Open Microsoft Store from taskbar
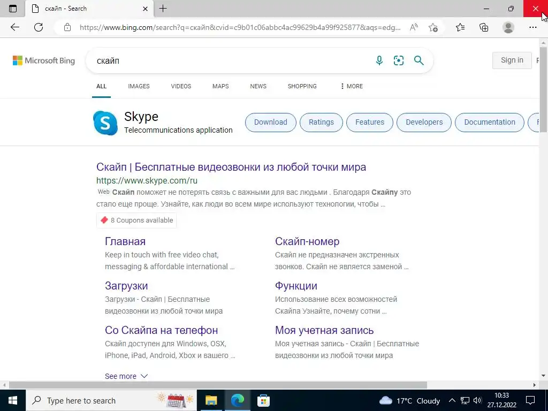 (263, 400)
